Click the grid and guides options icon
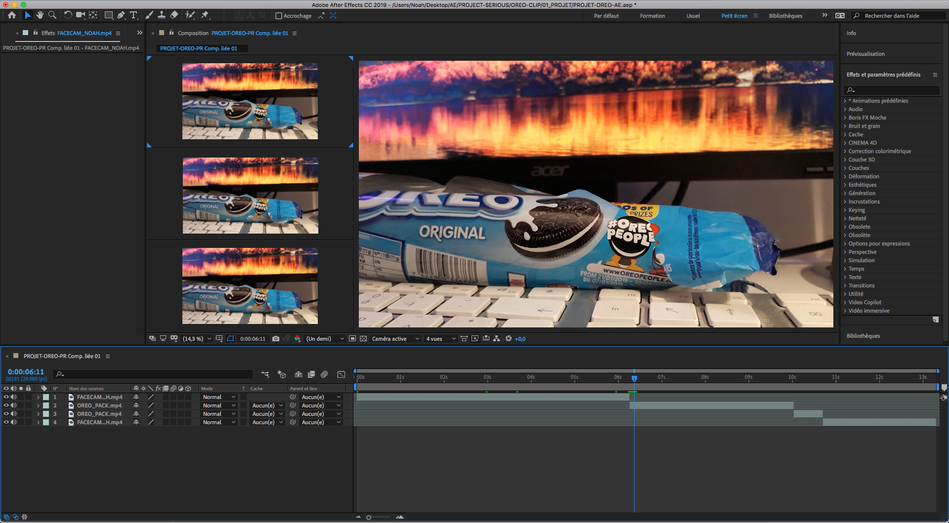 click(219, 339)
